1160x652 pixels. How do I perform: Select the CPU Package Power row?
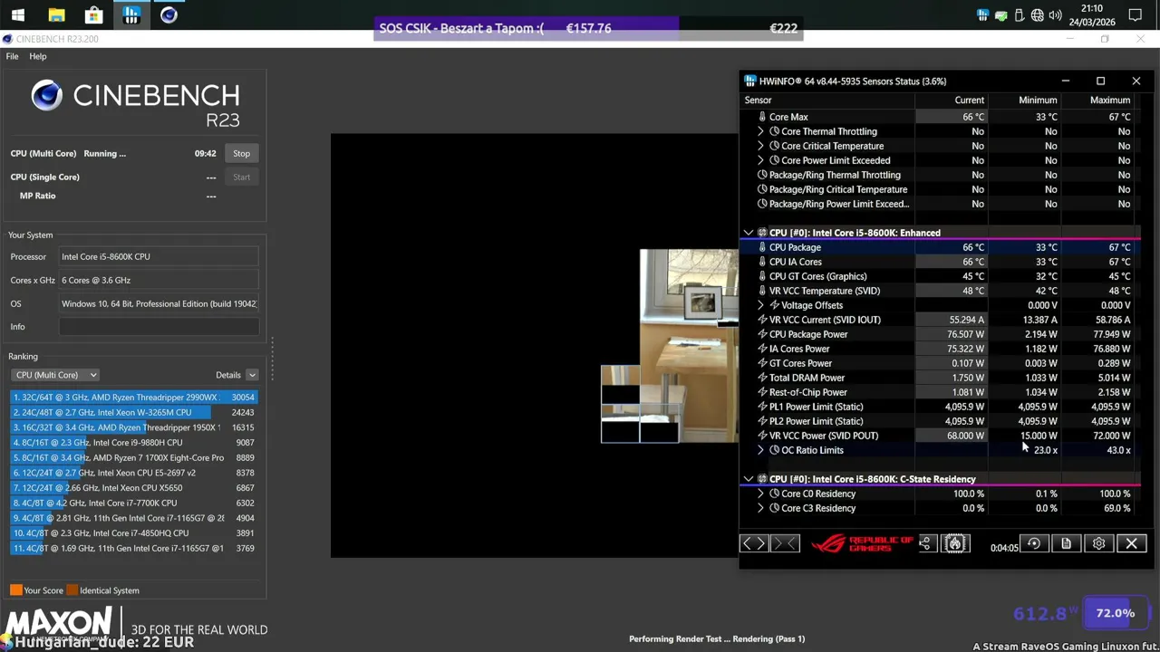pyautogui.click(x=939, y=334)
